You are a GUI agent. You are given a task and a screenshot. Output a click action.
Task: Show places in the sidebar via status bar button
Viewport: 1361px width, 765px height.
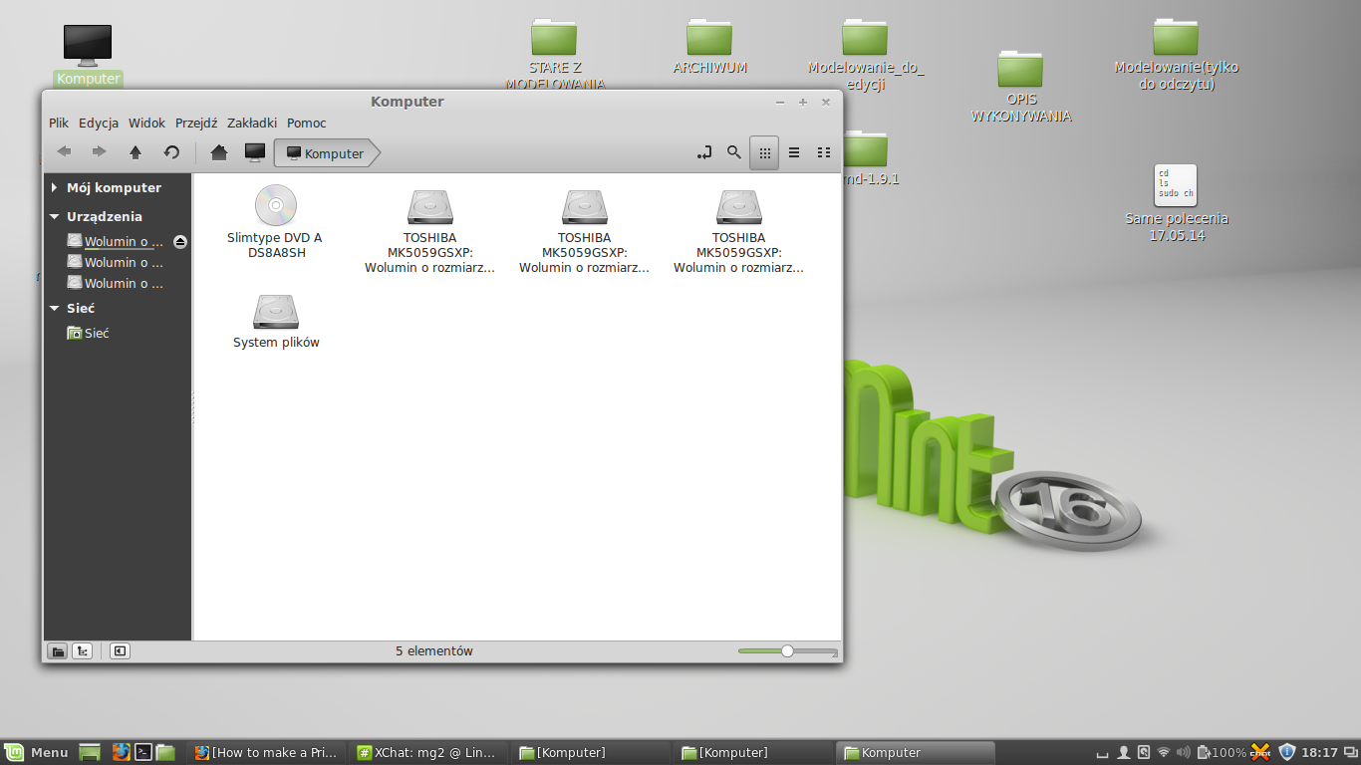[x=58, y=651]
